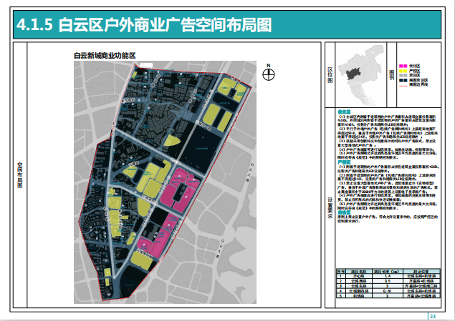The width and height of the screenshot is (455, 321).
Task: Click the map subtitle '白云新城商业功能区'
Action: pos(105,56)
